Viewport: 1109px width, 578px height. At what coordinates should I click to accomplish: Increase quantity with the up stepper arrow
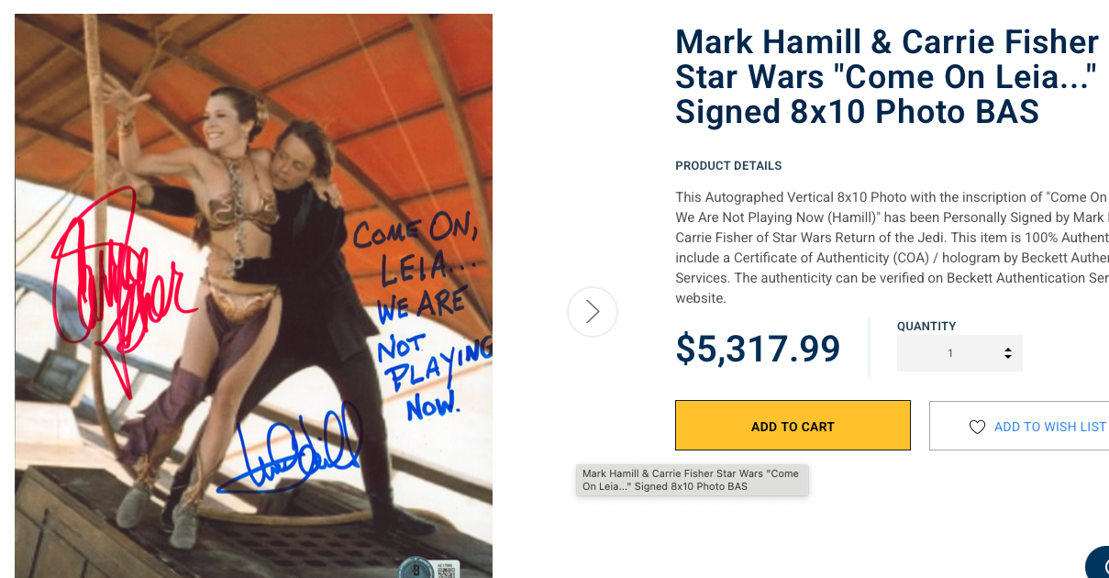point(1008,350)
